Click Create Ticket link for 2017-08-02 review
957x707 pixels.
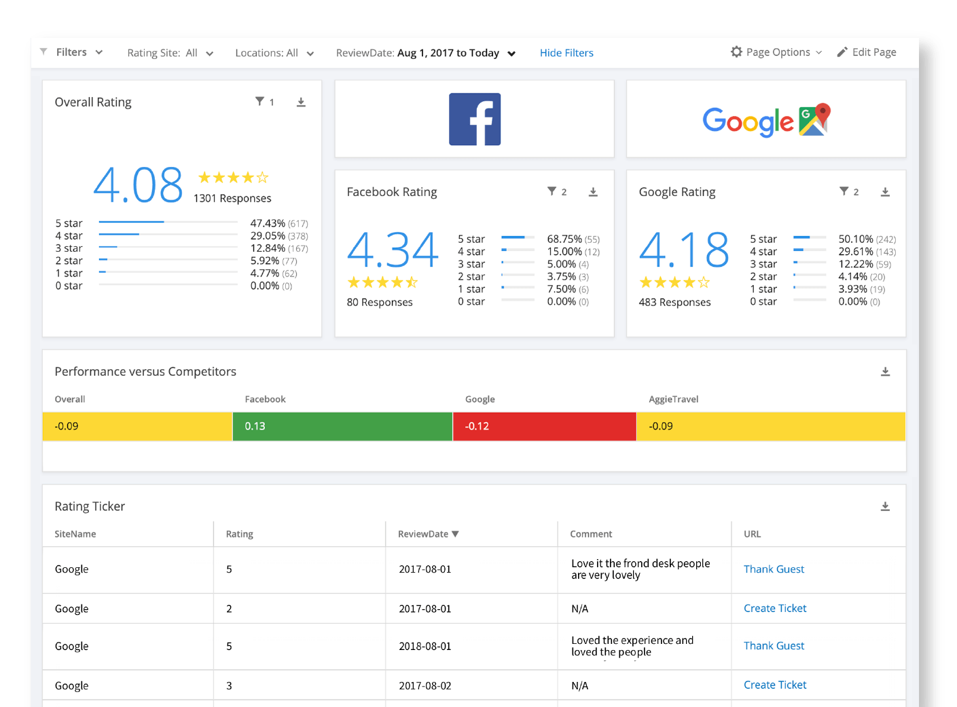tap(775, 685)
